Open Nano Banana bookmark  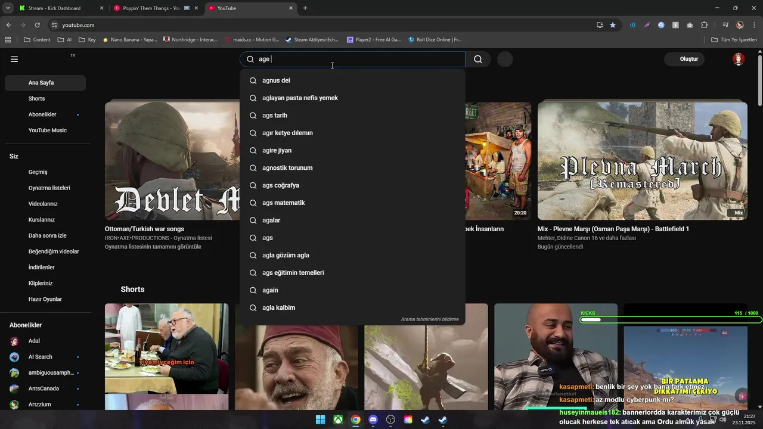(x=129, y=40)
